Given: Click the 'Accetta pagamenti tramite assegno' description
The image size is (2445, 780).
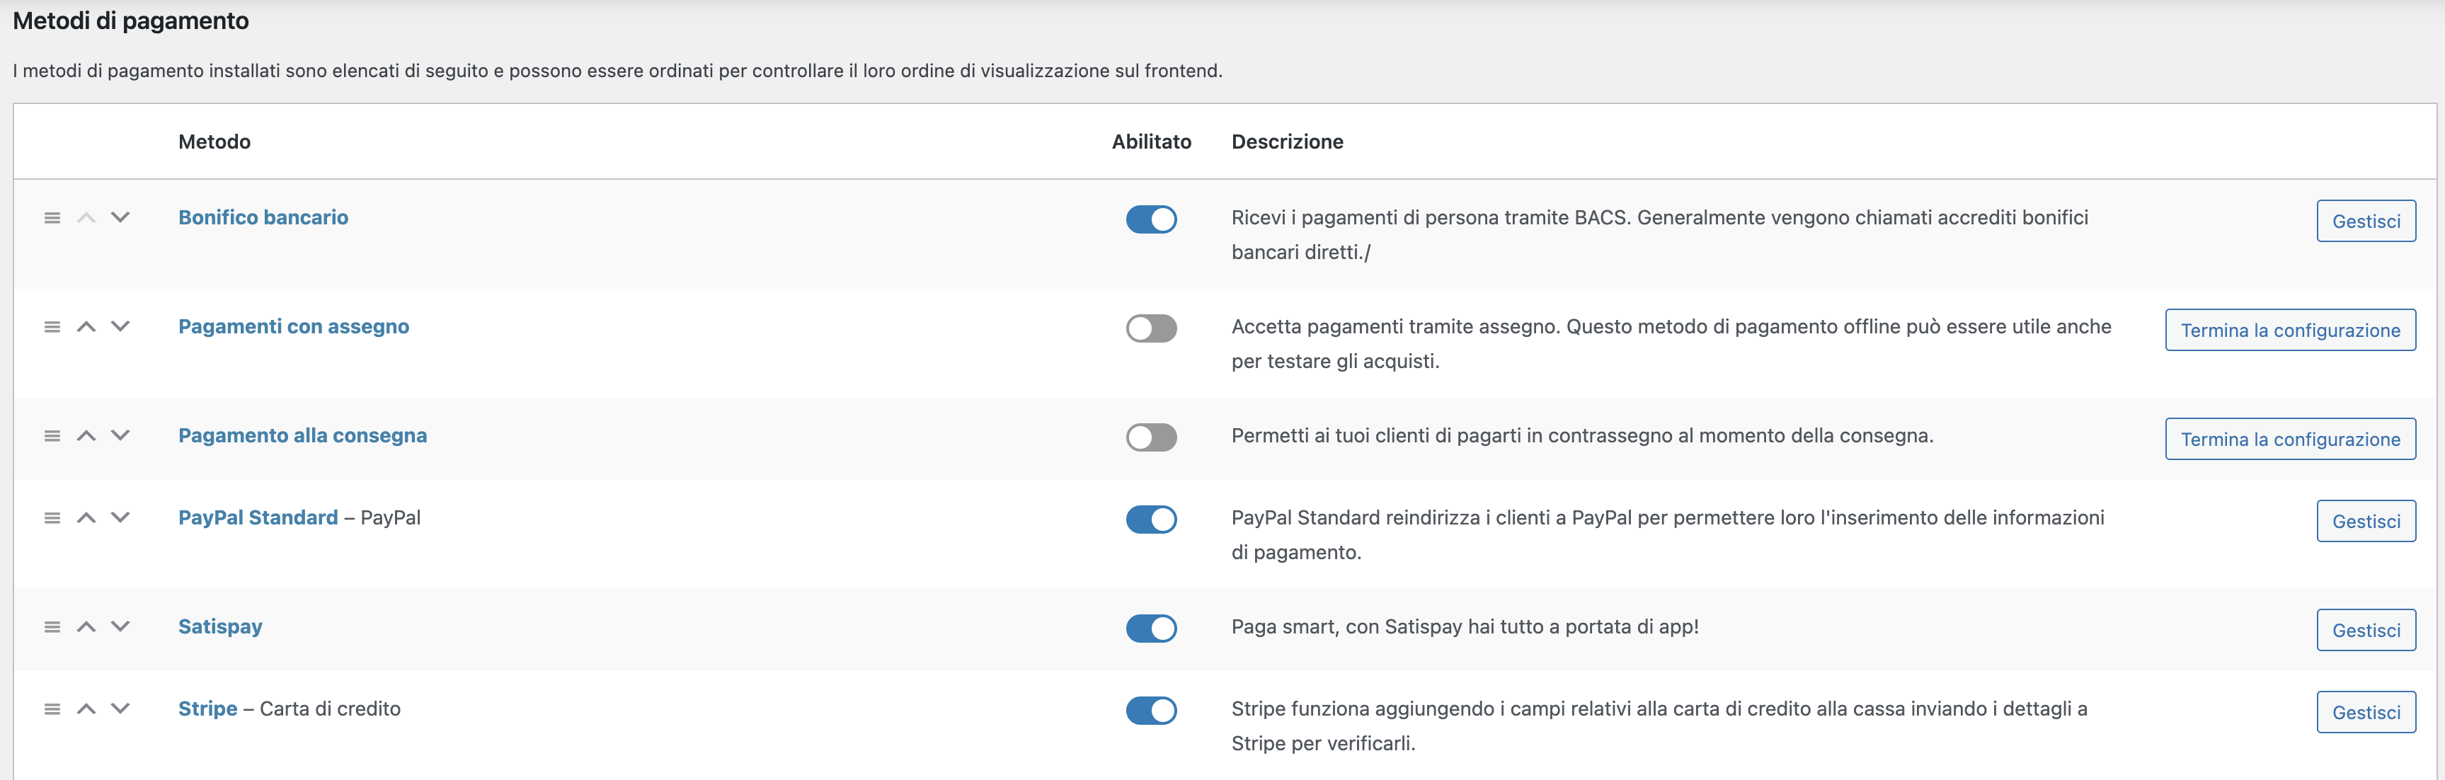Looking at the screenshot, I should [x=1671, y=343].
